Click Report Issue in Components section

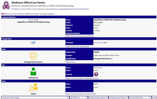coord(70,46)
